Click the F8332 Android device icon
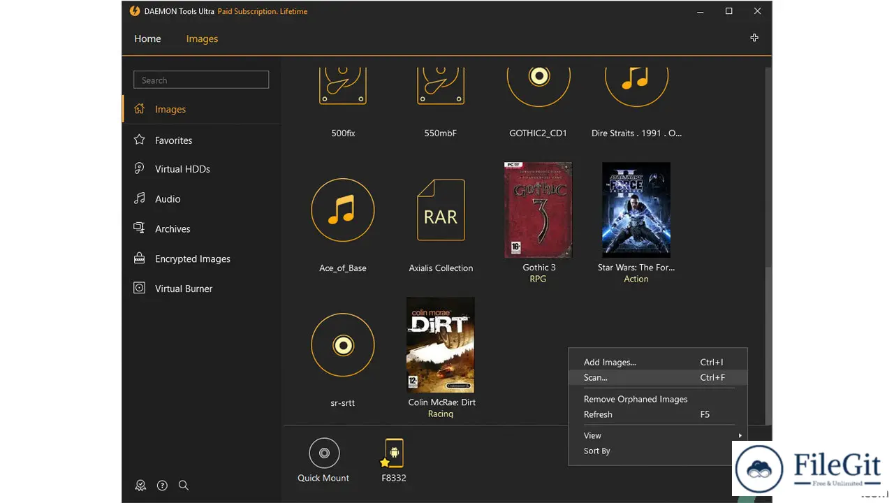This screenshot has height=503, width=894. tap(394, 453)
